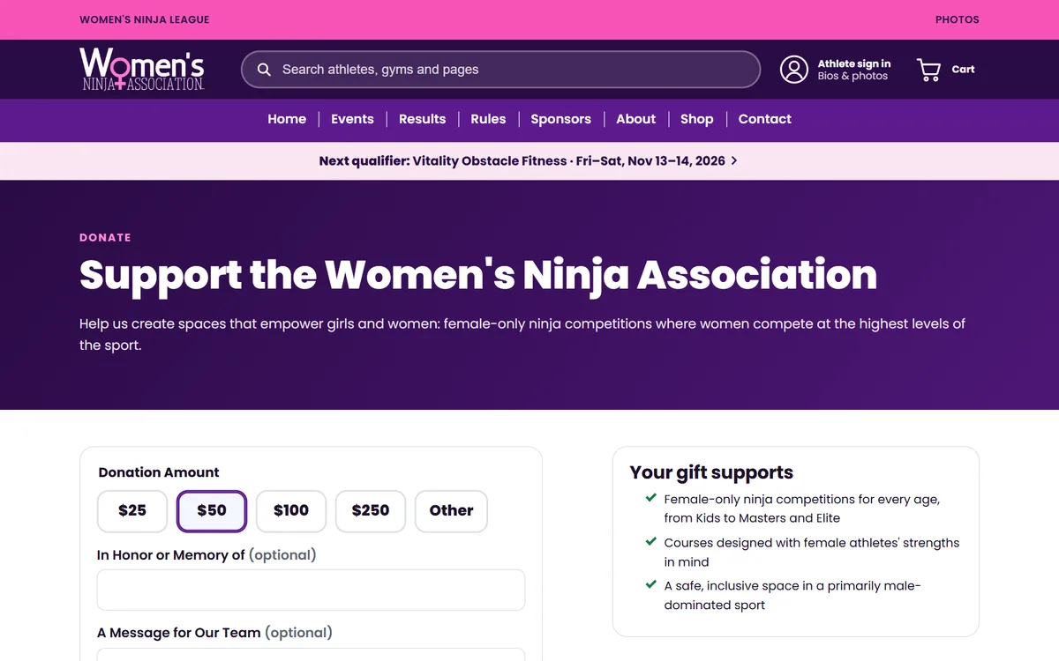Click the Support the Women's Ninja Association heading

pyautogui.click(x=478, y=275)
